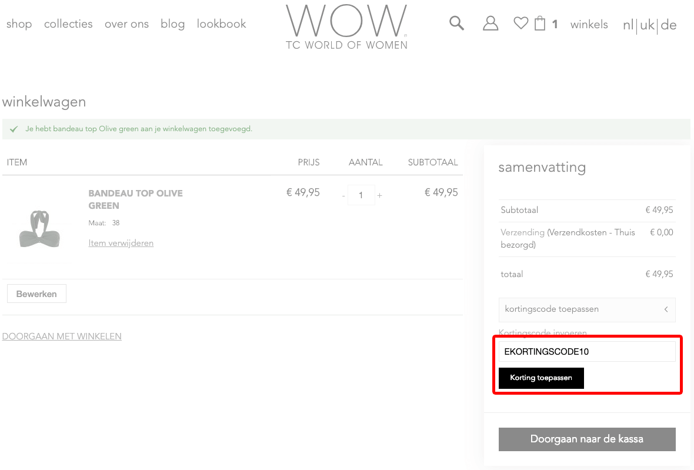Switch language to uk
Image resolution: width=694 pixels, height=470 pixels.
(x=647, y=25)
